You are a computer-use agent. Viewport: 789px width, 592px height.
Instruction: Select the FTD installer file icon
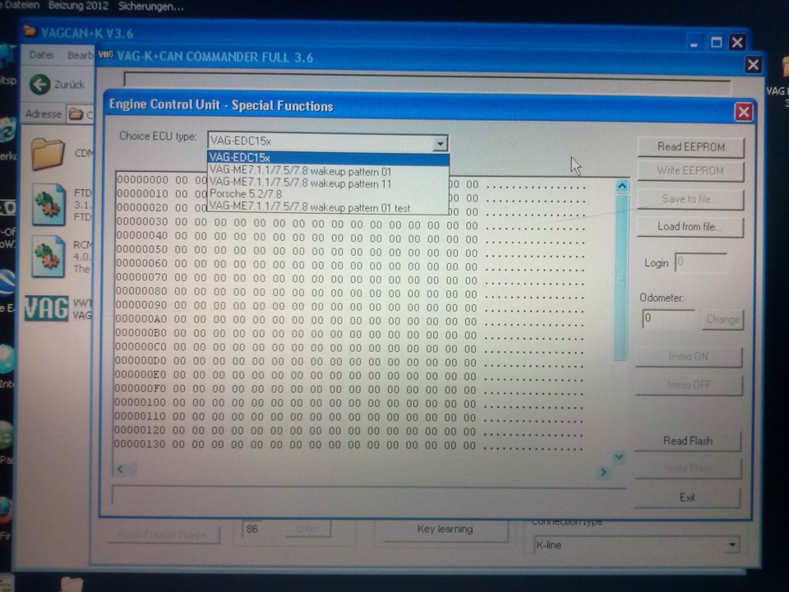pos(48,205)
